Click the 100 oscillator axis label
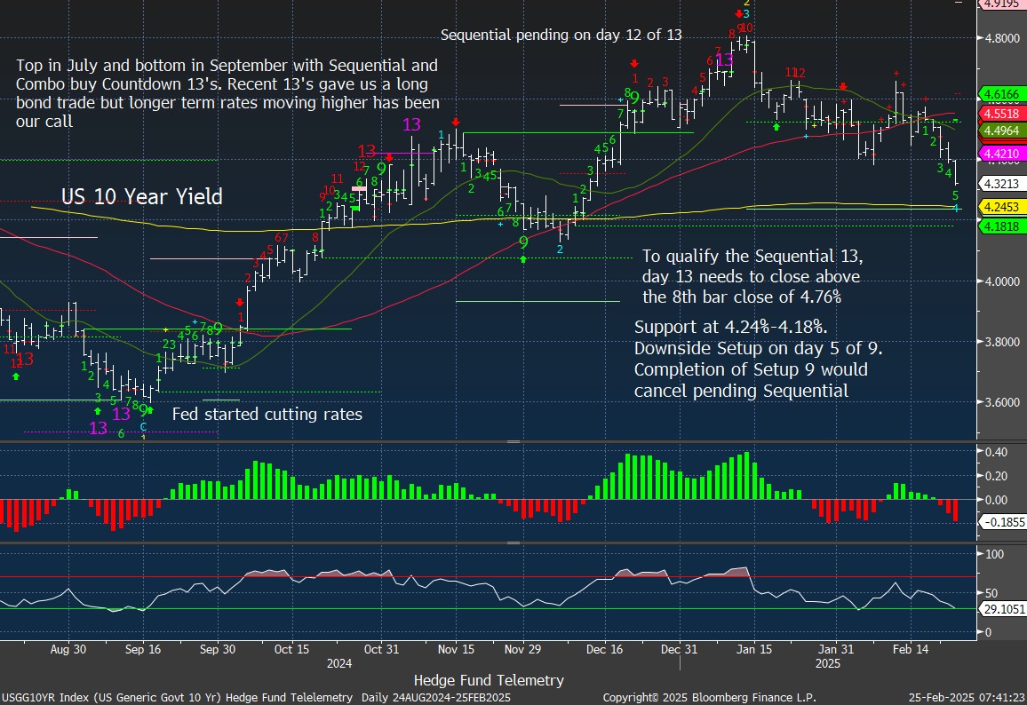 [x=994, y=554]
